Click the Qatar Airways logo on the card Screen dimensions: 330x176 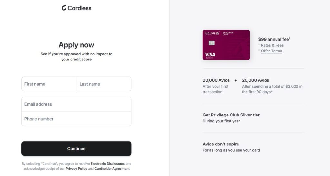pyautogui.click(x=212, y=33)
